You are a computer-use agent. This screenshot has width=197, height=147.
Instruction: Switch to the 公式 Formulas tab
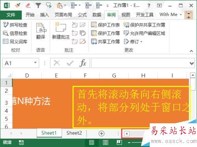pyautogui.click(x=82, y=15)
